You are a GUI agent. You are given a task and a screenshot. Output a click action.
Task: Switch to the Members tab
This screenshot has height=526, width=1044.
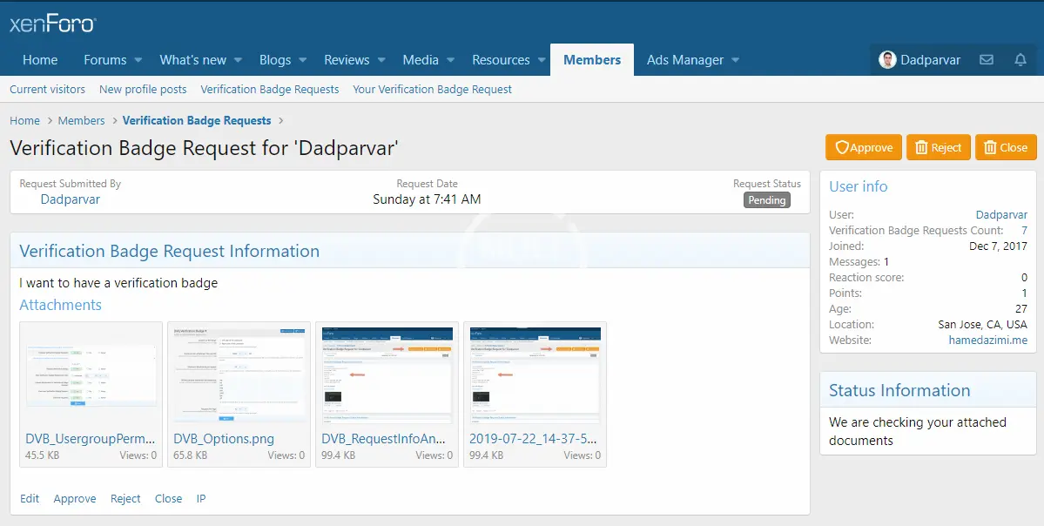(592, 60)
